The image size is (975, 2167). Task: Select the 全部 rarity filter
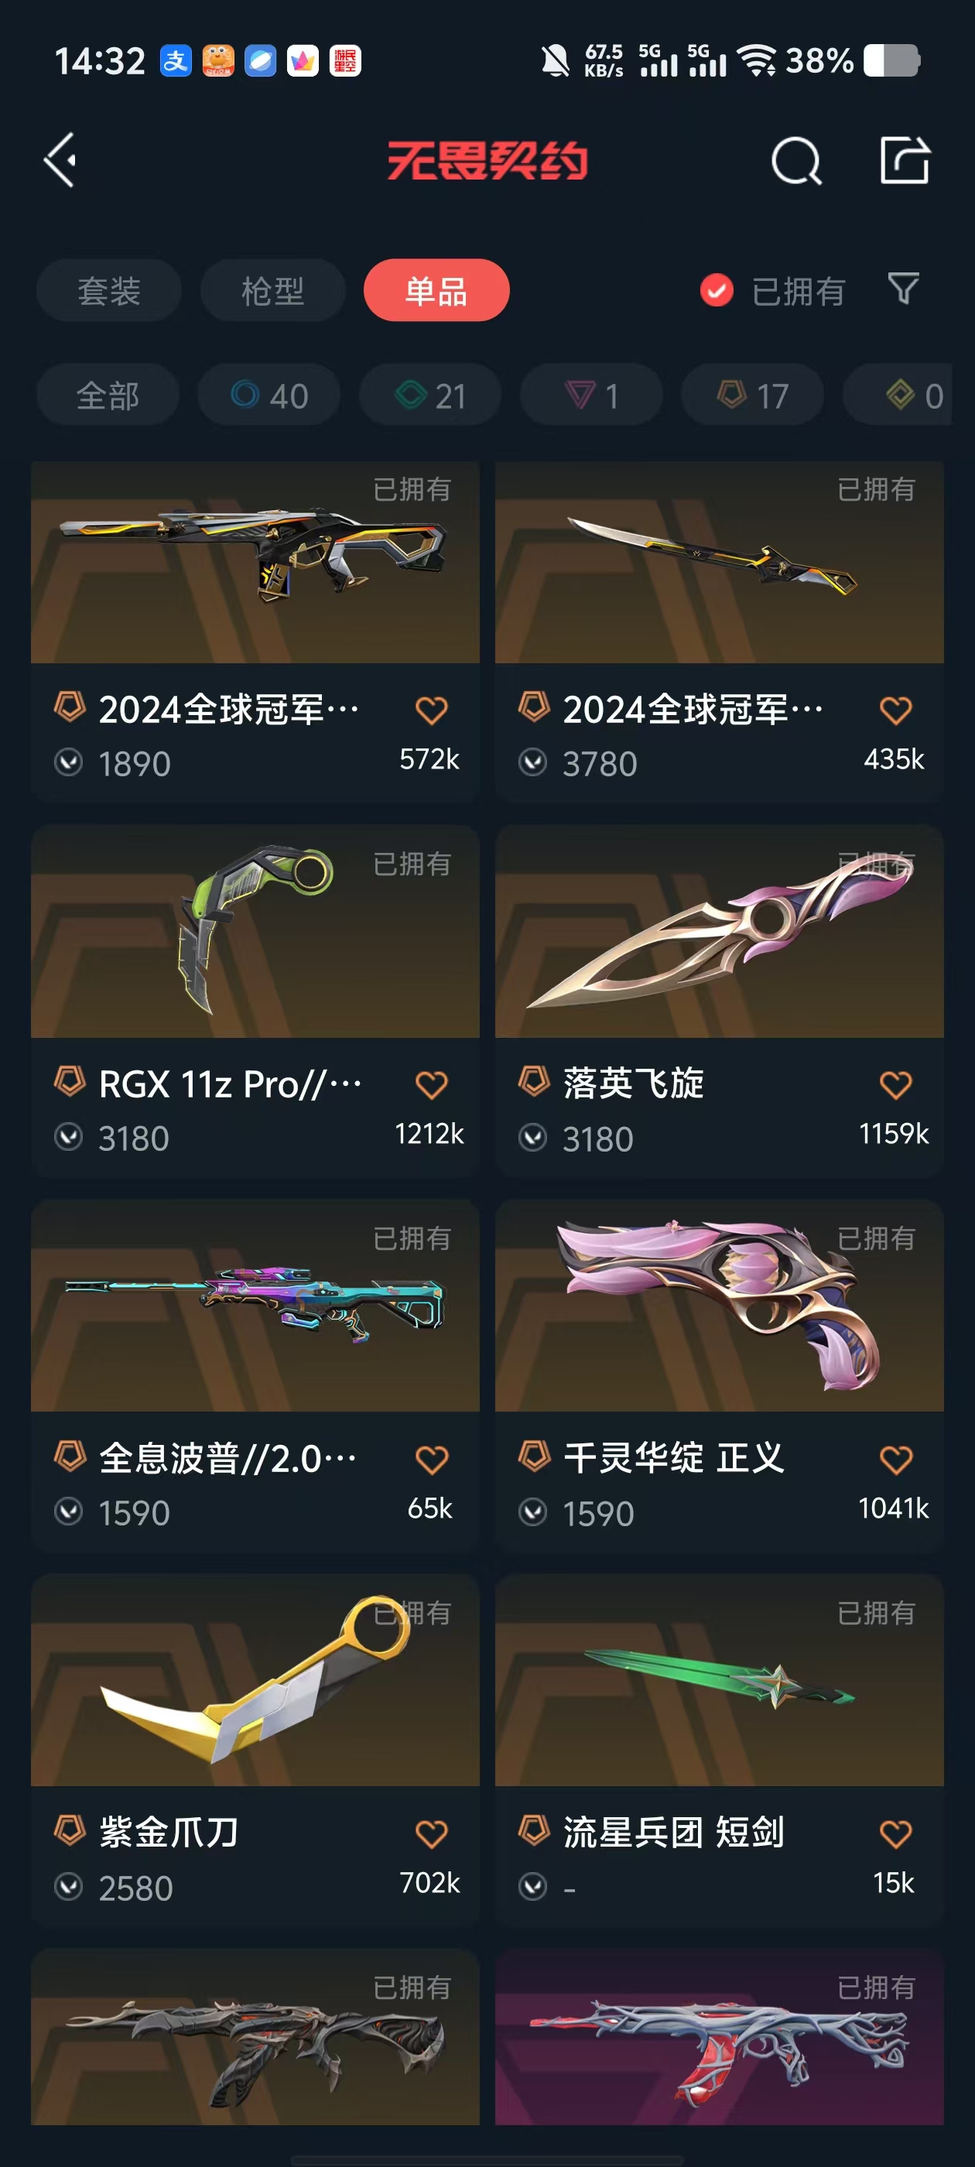click(108, 395)
